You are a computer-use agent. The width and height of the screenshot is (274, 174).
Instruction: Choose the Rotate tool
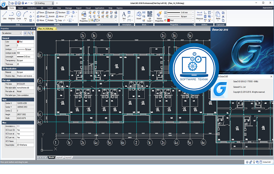pyautogui.click(x=50, y=21)
